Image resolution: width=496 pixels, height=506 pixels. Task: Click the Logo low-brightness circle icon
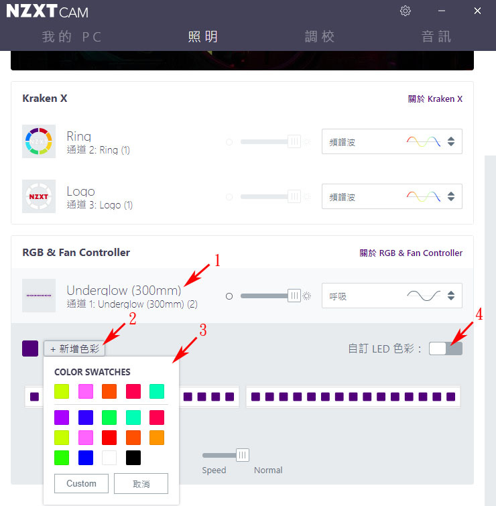229,197
